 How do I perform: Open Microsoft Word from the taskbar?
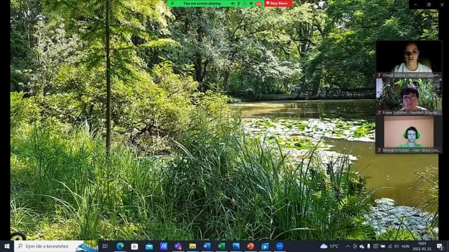click(x=207, y=246)
